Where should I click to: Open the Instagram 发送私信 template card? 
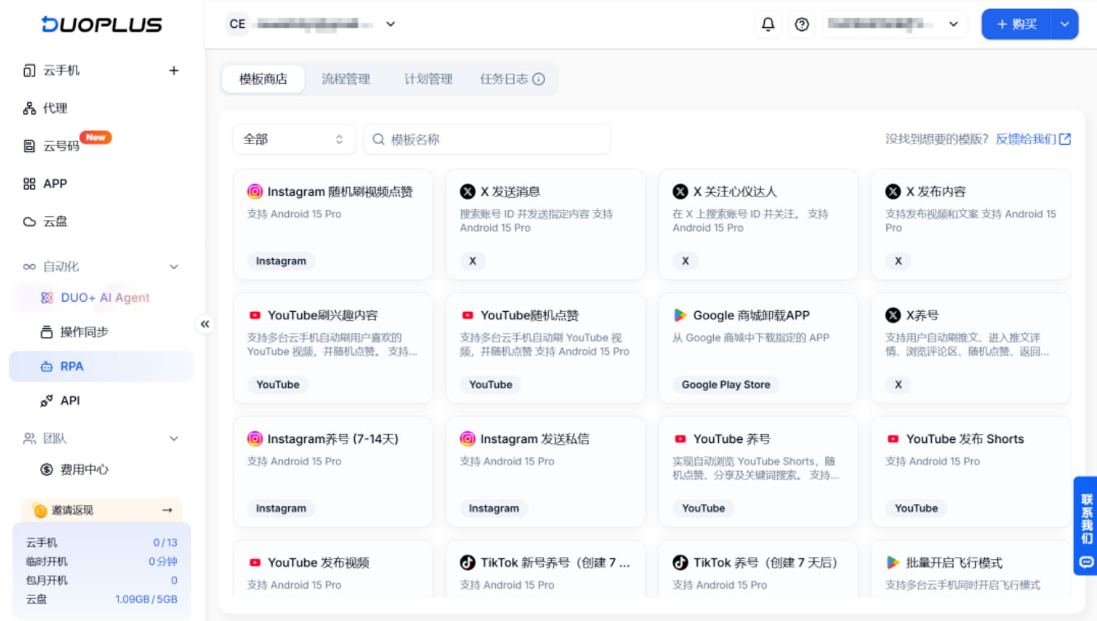coord(546,472)
